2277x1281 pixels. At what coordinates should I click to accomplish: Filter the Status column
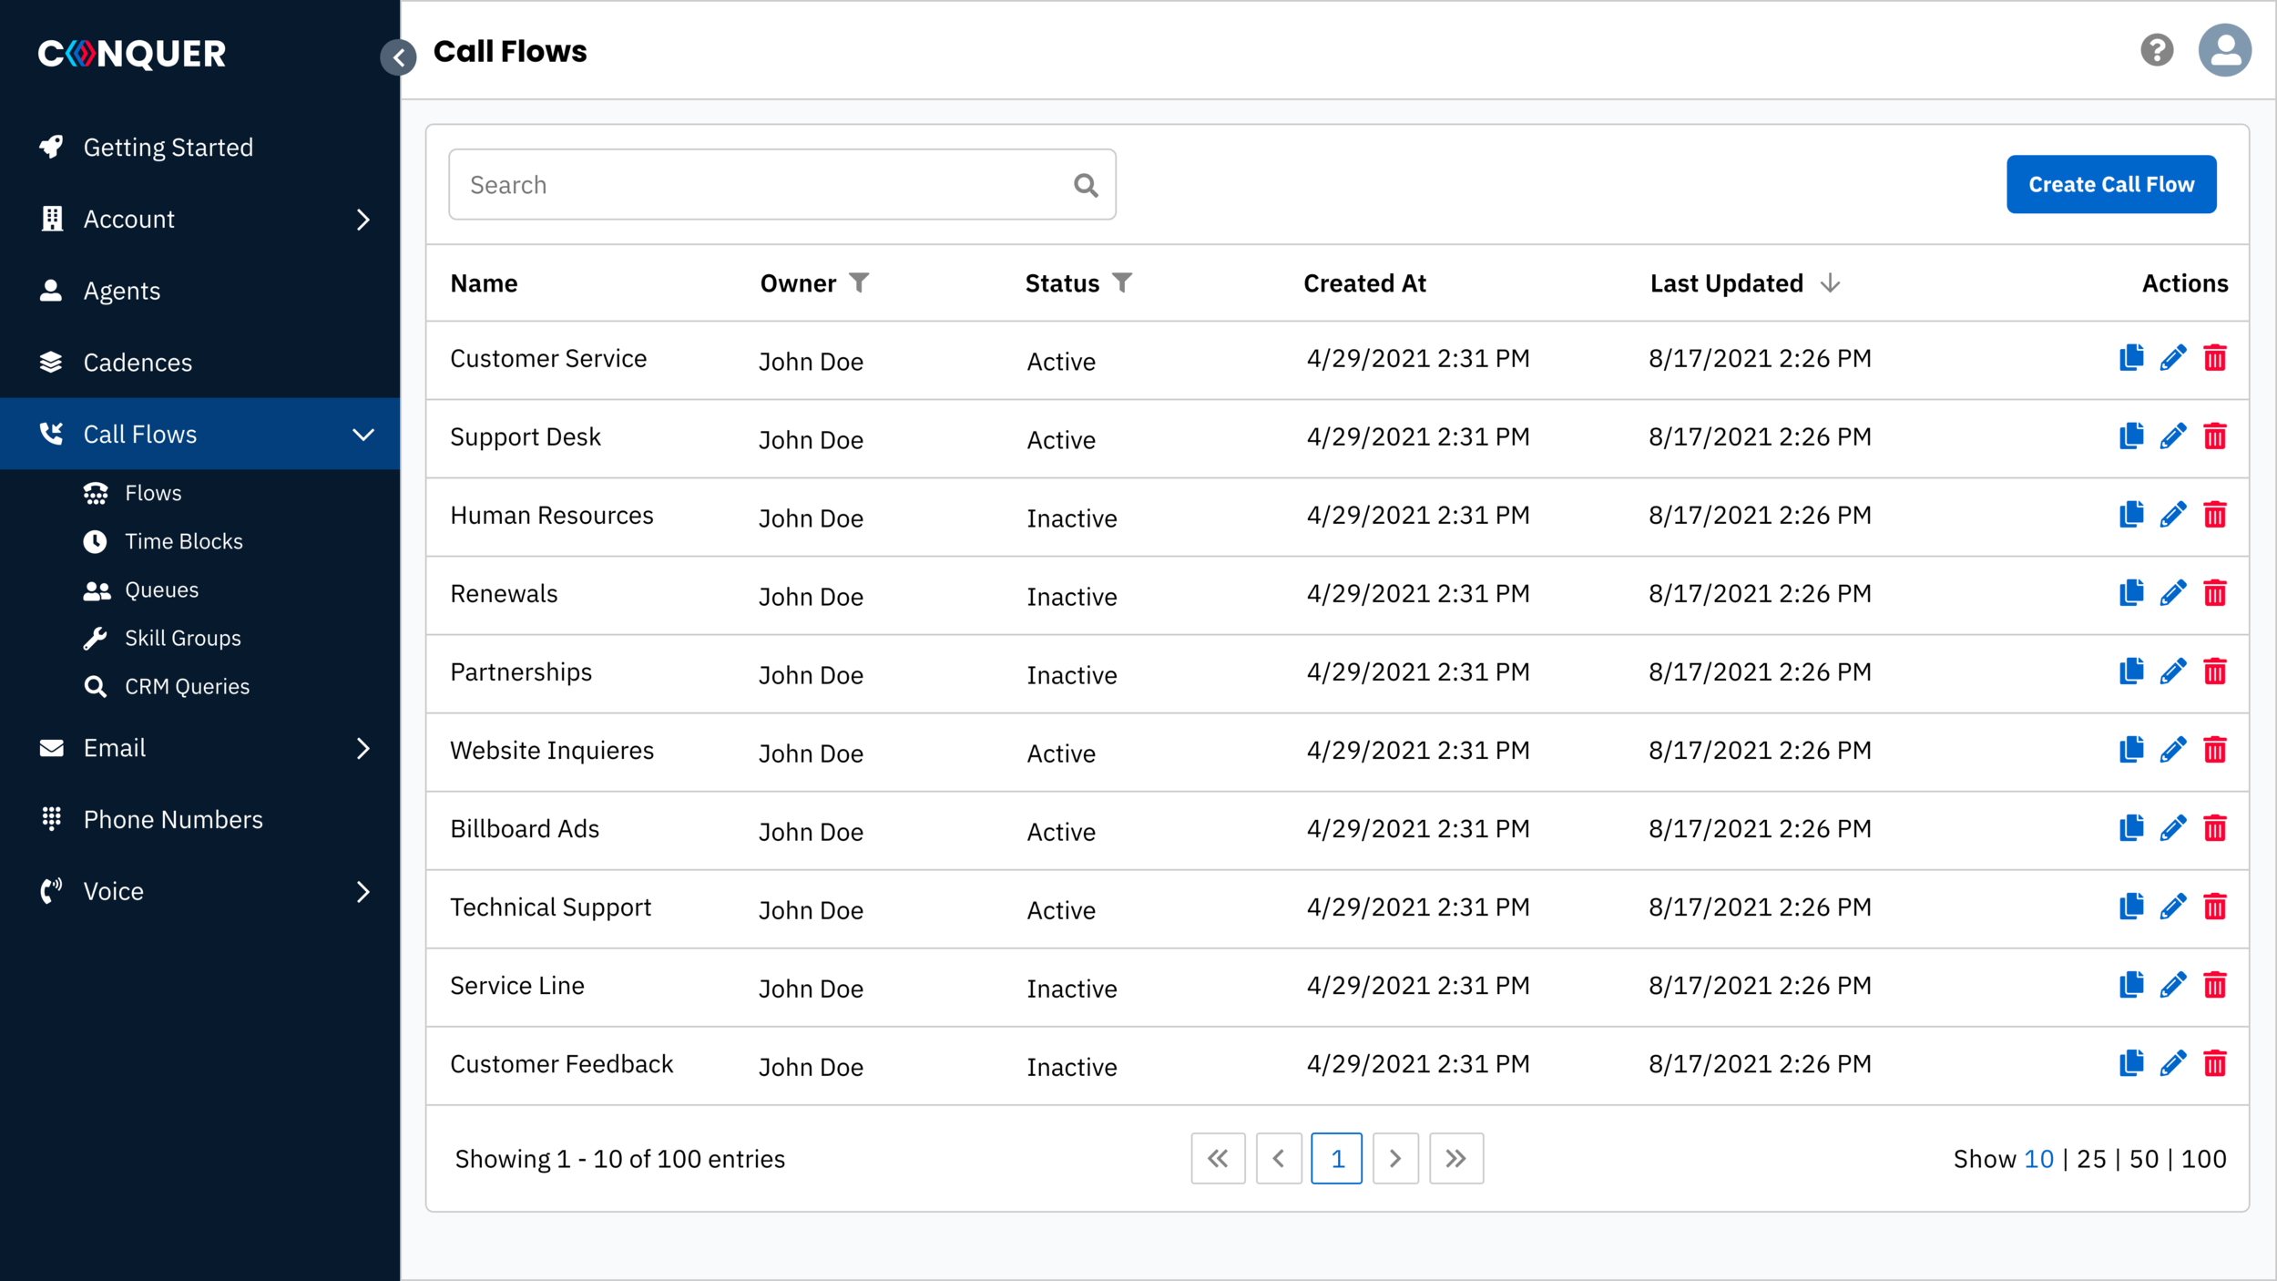click(1122, 282)
